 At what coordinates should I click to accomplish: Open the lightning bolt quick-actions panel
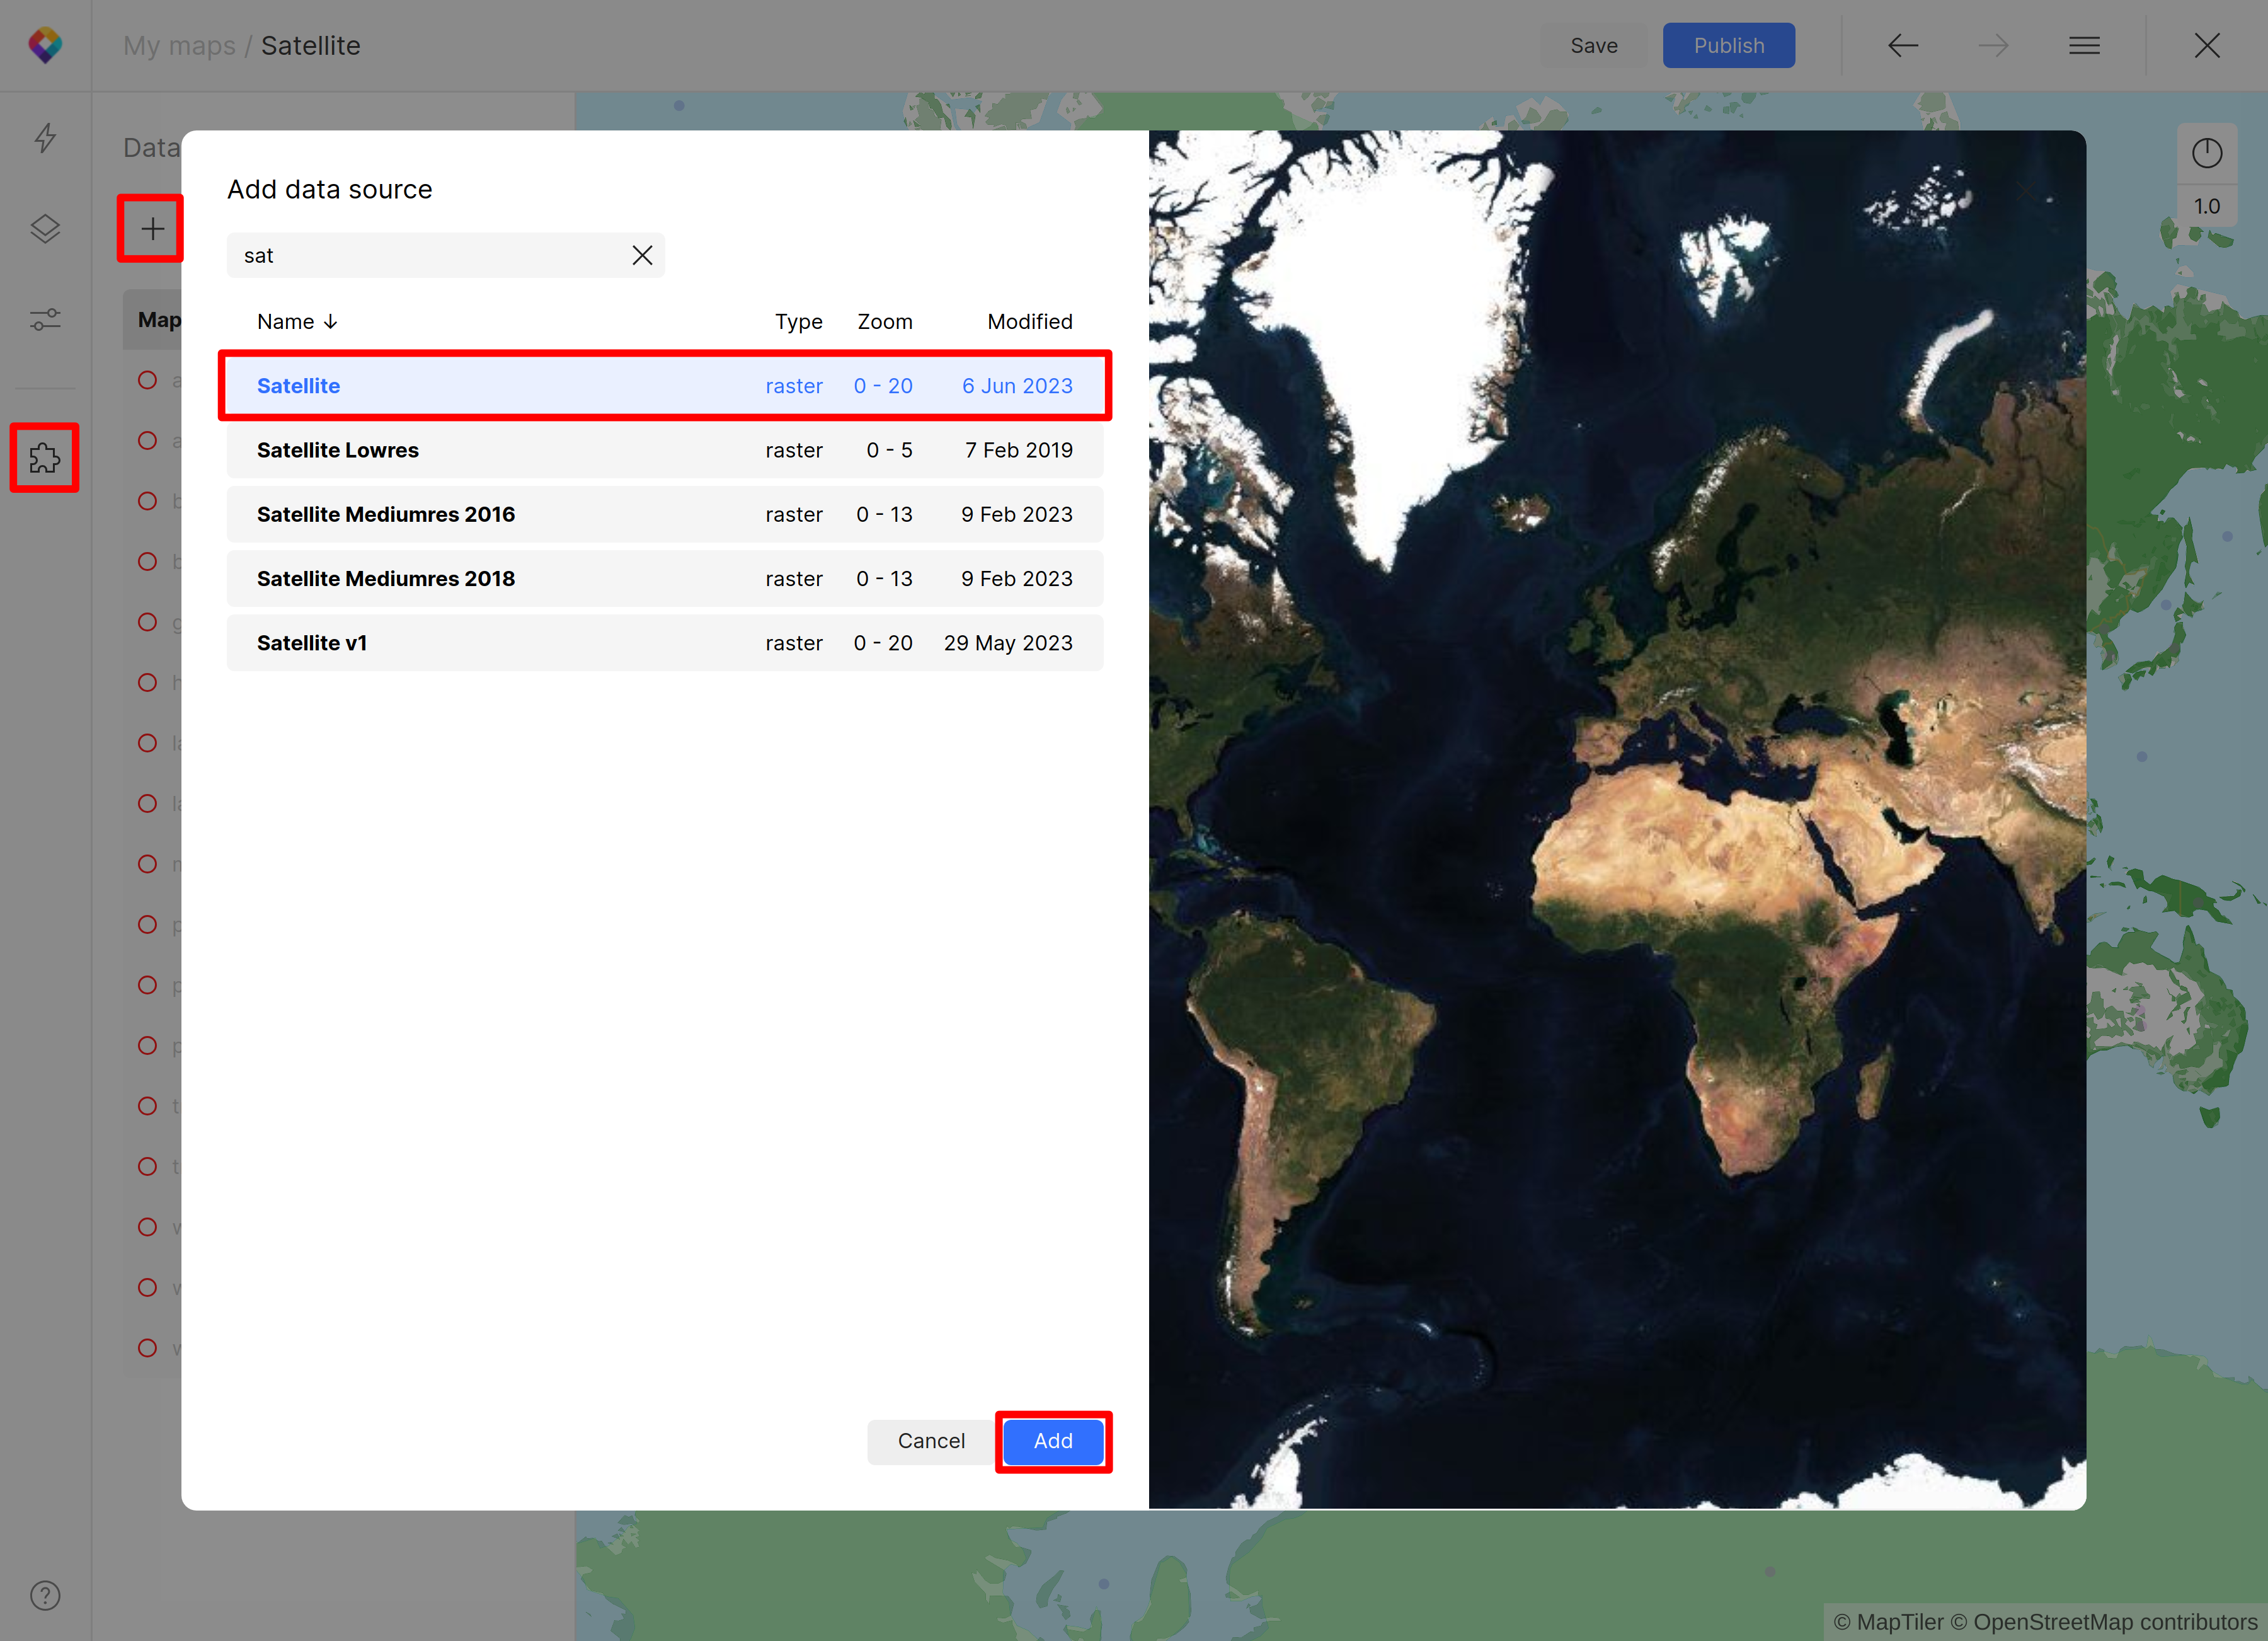(45, 138)
